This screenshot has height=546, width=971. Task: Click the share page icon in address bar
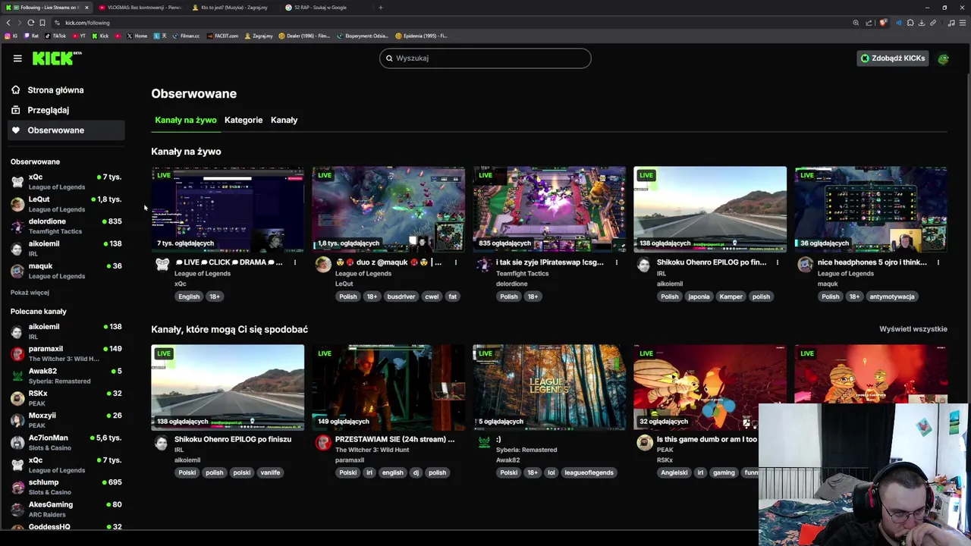pos(869,23)
